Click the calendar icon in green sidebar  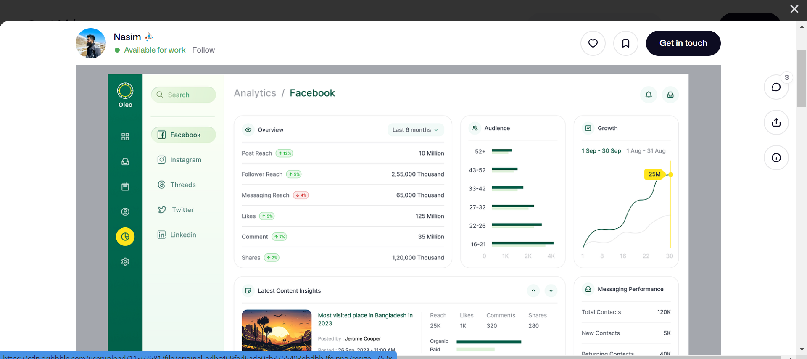tap(125, 187)
